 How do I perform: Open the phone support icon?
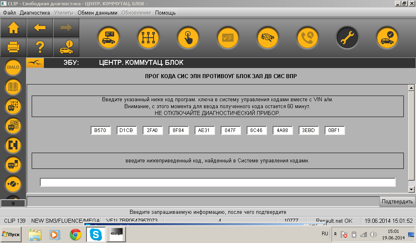click(308, 38)
